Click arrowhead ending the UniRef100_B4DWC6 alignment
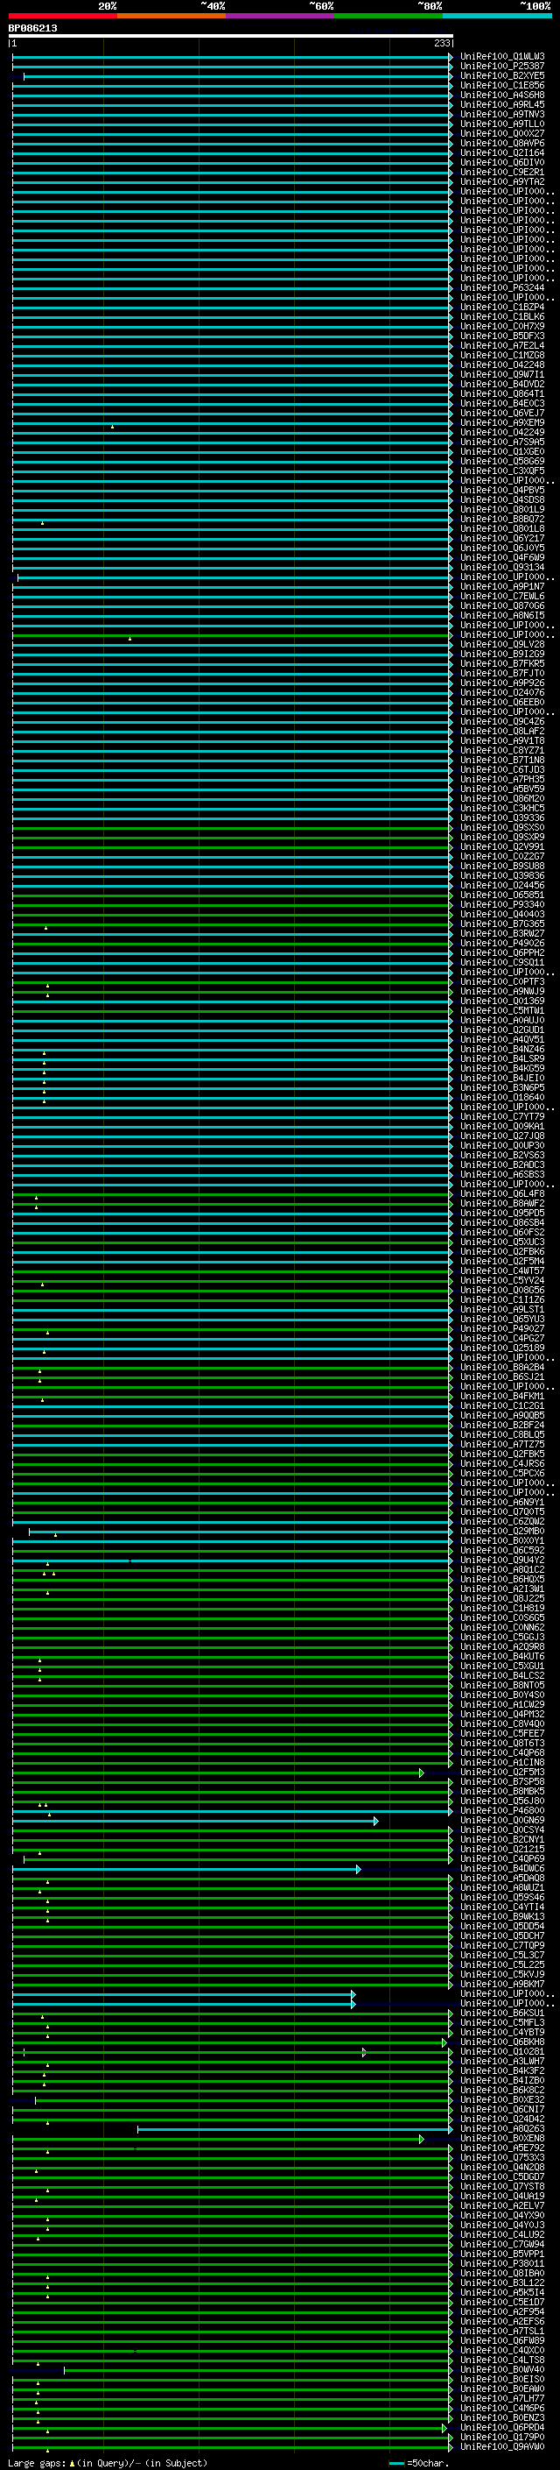 coord(359,1868)
